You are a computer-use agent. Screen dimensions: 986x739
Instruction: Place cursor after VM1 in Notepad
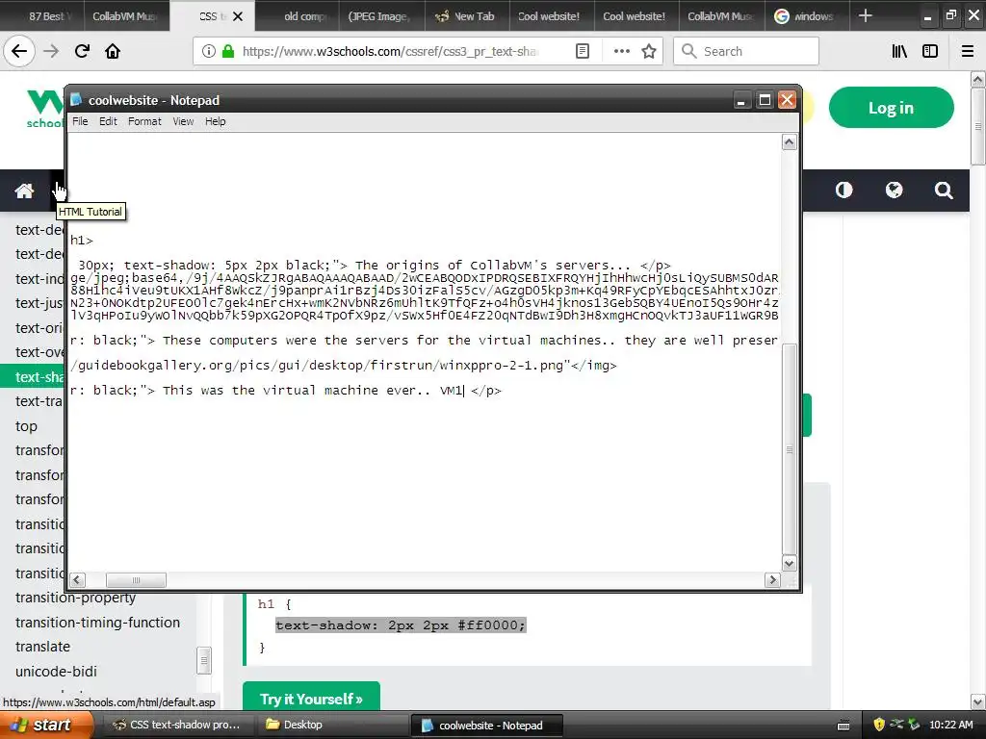click(463, 391)
